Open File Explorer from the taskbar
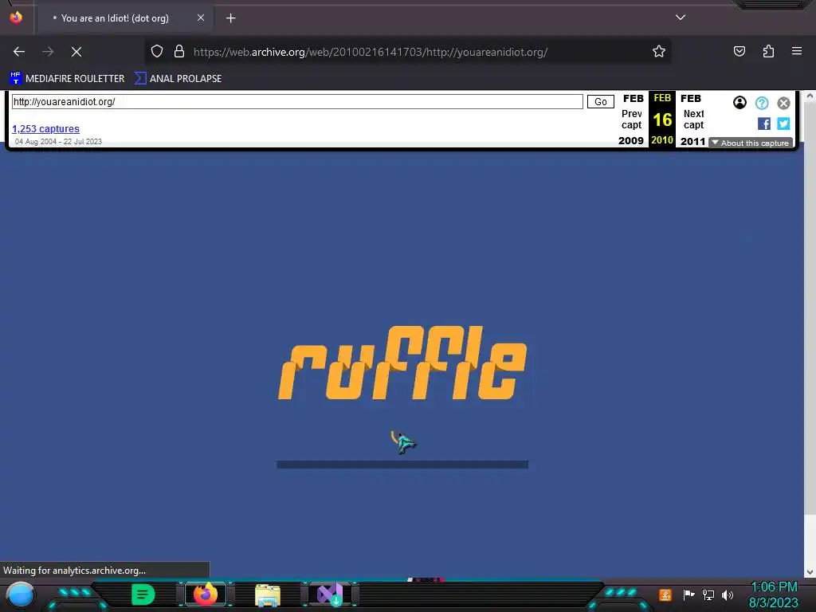This screenshot has width=816, height=612. [268, 595]
